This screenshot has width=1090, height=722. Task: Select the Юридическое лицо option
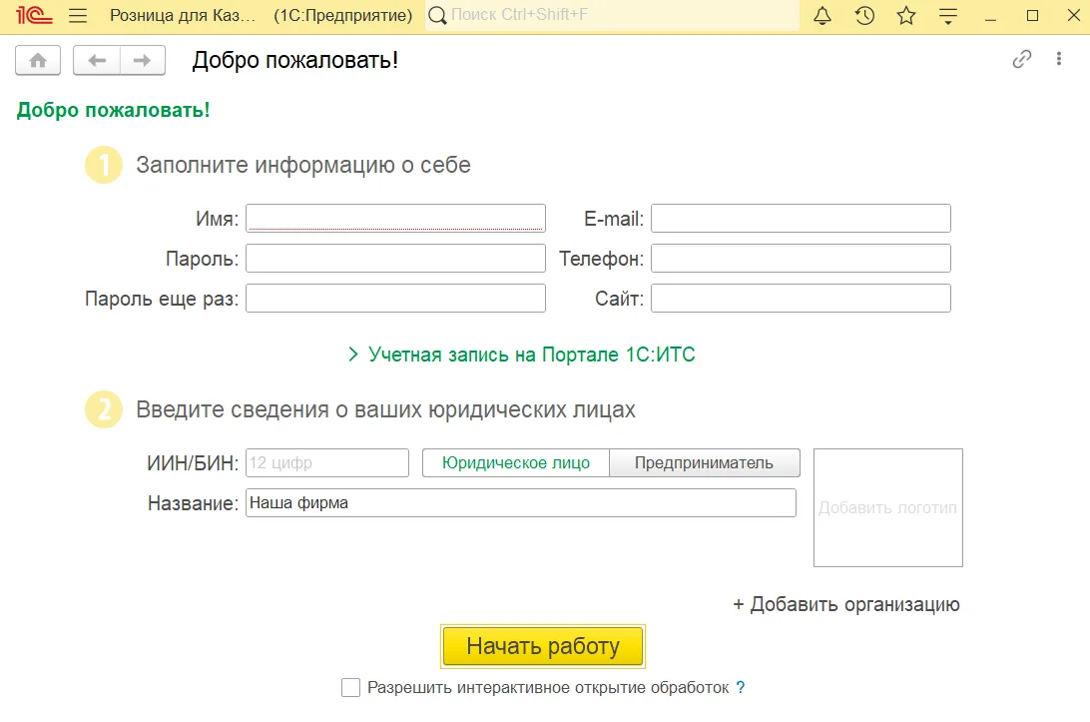tap(516, 462)
